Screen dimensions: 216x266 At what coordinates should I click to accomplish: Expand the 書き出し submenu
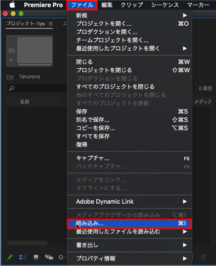click(x=130, y=245)
